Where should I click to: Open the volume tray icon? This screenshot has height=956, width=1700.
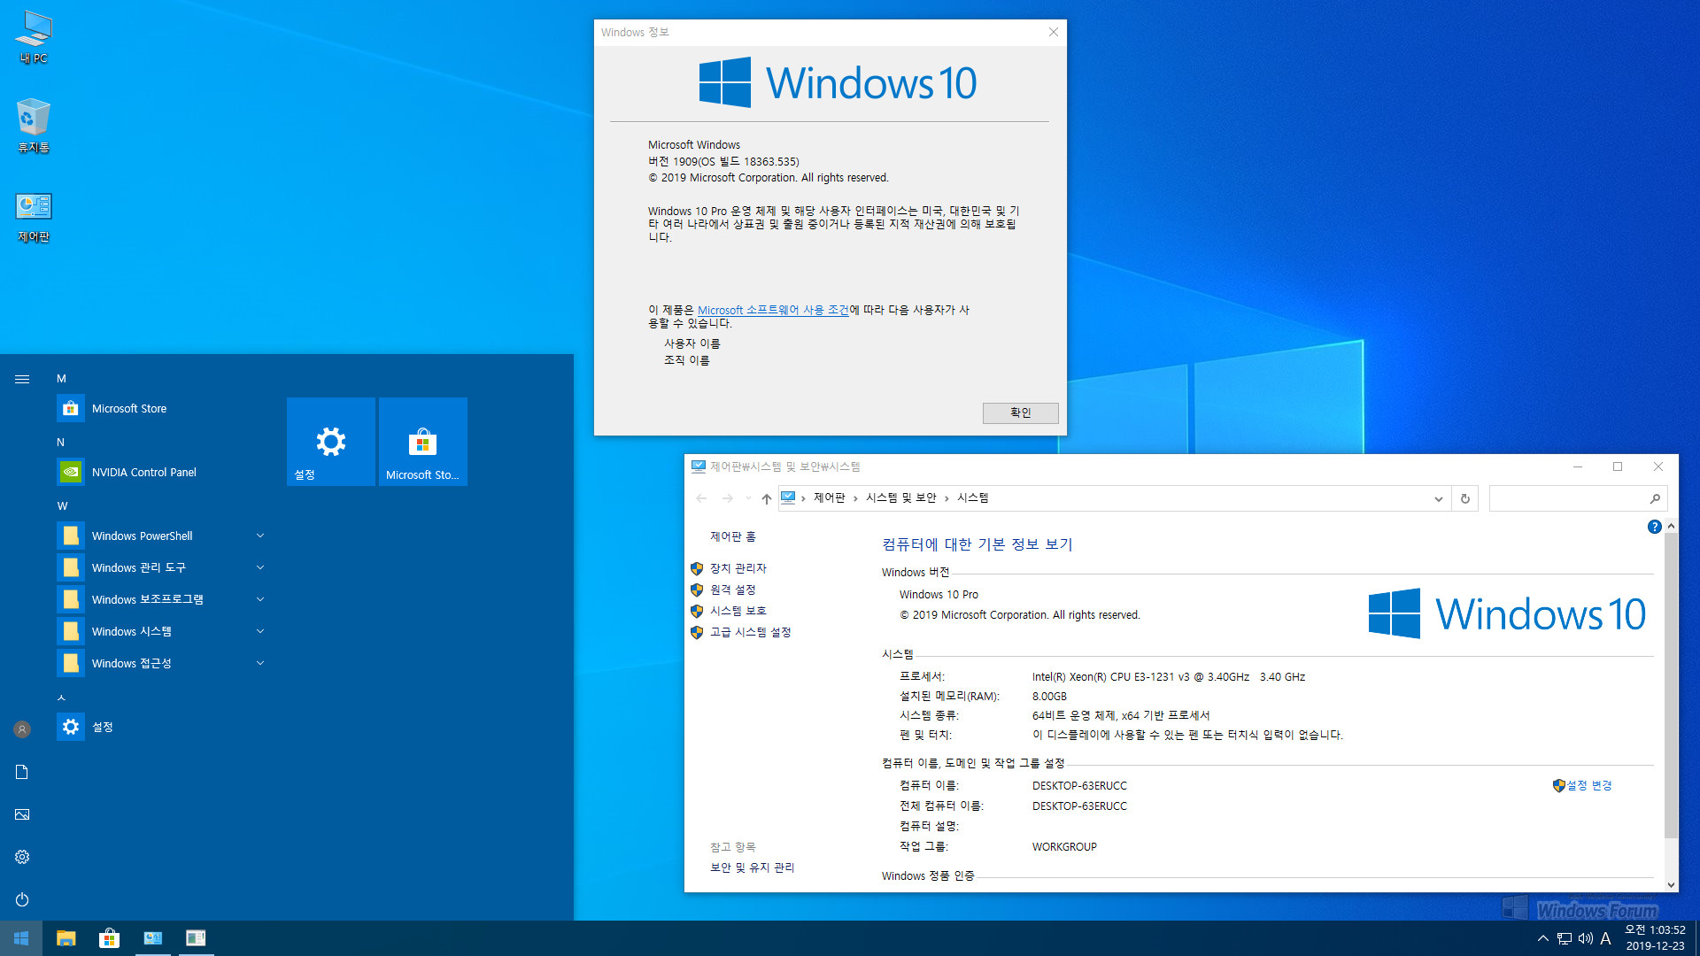click(1585, 938)
